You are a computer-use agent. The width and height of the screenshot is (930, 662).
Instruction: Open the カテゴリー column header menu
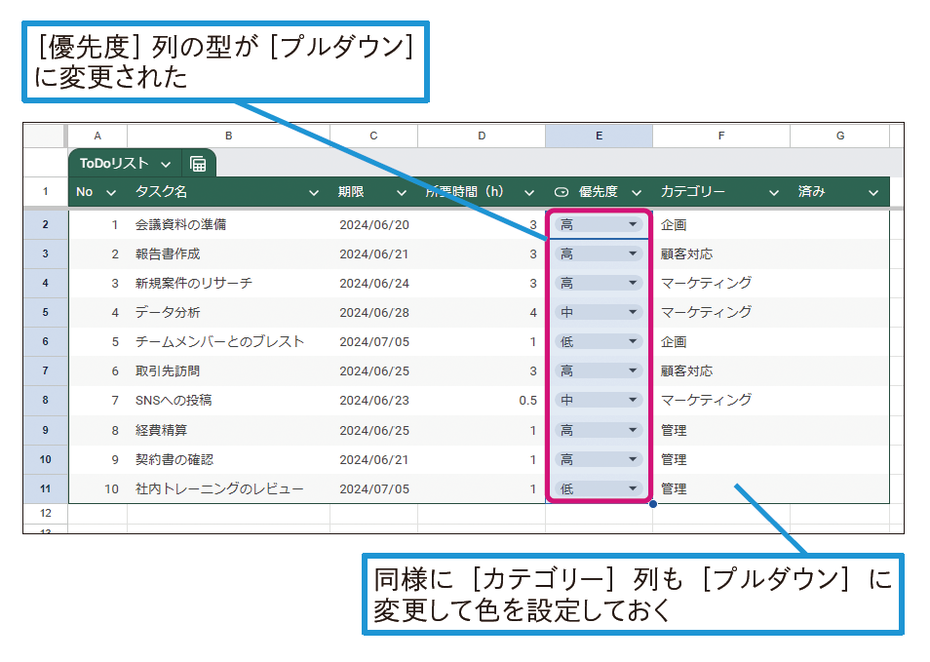pyautogui.click(x=773, y=192)
